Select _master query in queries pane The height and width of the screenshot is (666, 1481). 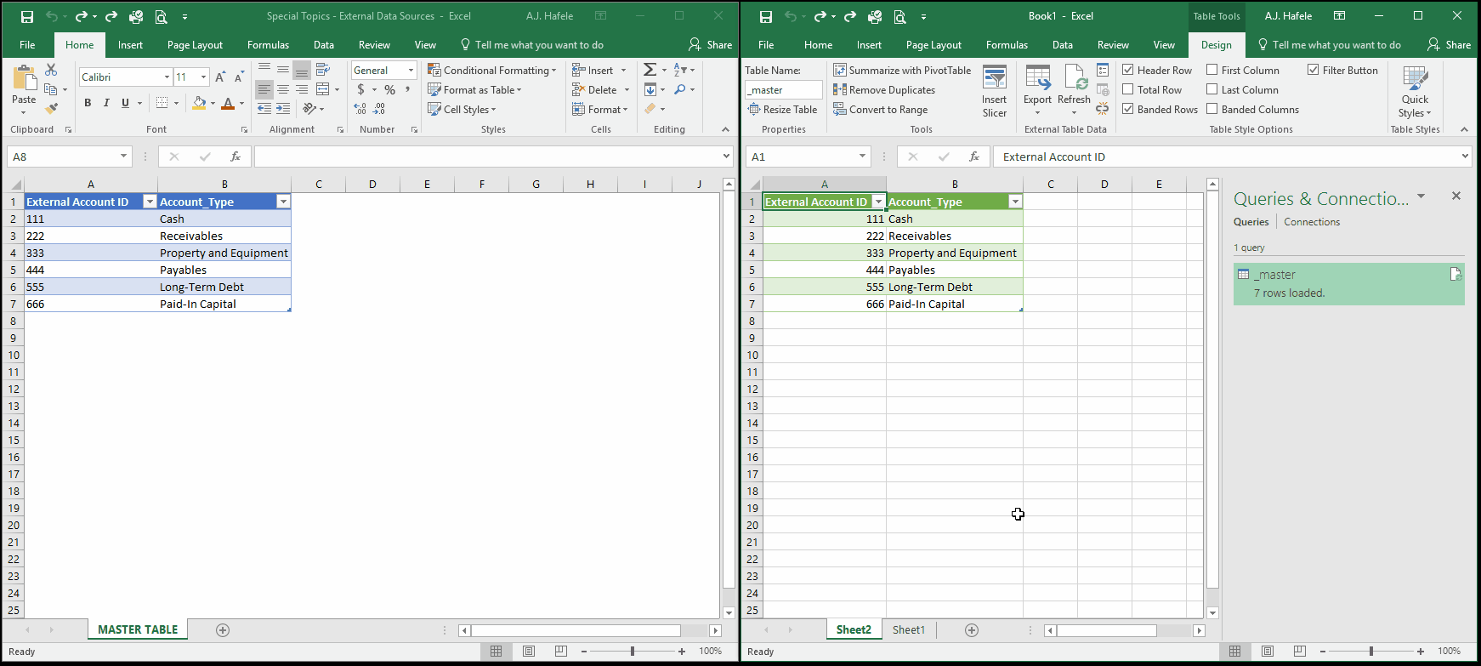pyautogui.click(x=1348, y=283)
